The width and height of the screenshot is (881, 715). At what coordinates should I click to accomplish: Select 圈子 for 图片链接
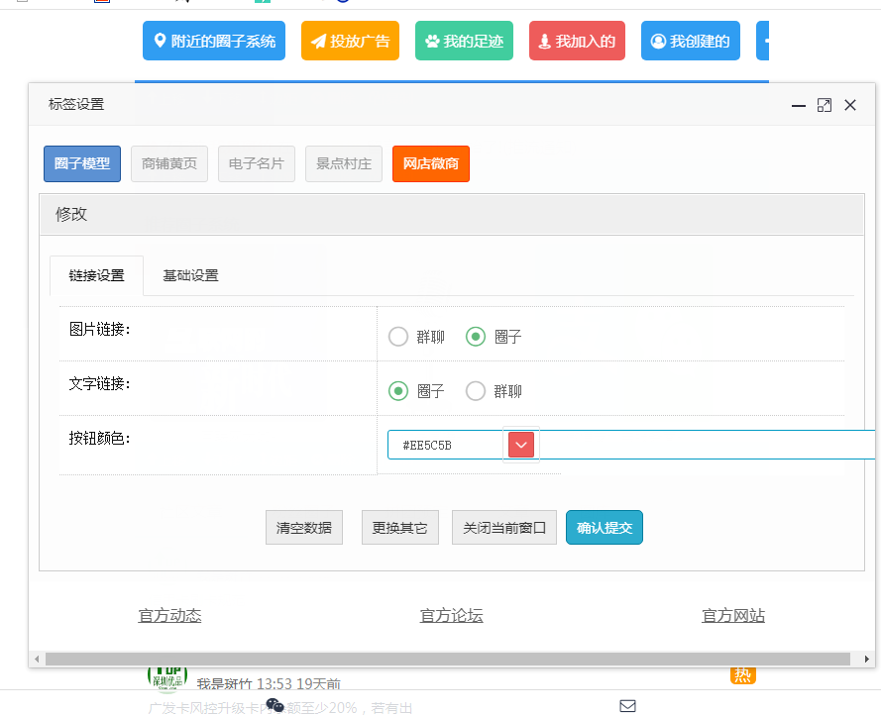476,337
